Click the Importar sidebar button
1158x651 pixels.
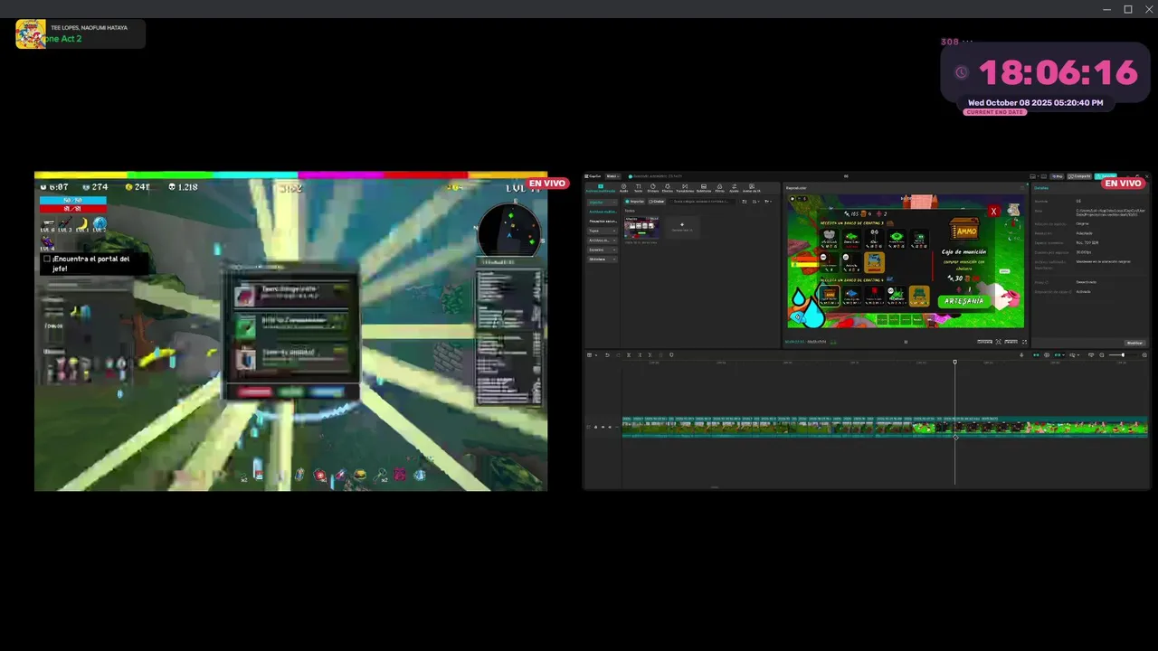(603, 203)
